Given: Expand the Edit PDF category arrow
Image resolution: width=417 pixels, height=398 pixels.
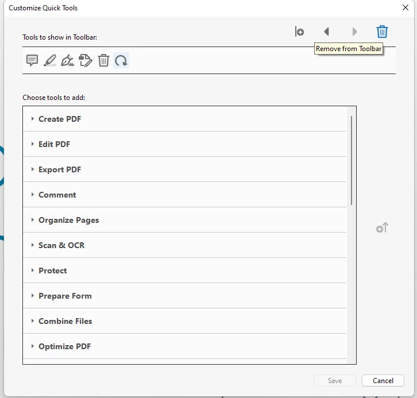Looking at the screenshot, I should 32,144.
